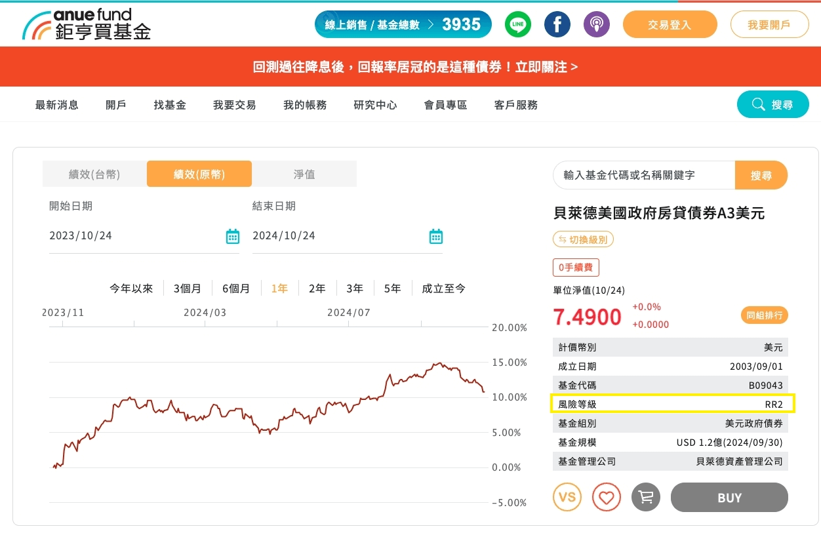Click fund size USD 1.2億(2024/09/30)
The height and width of the screenshot is (535, 821).
click(730, 443)
